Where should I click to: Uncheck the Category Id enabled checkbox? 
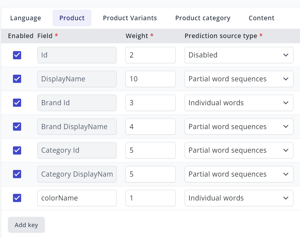tap(17, 150)
